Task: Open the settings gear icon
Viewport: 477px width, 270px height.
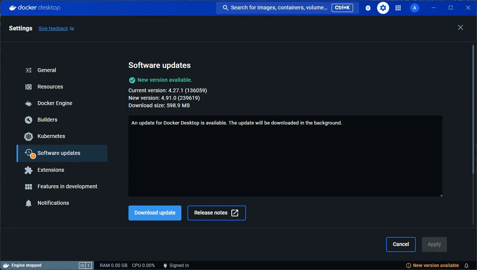Action: [383, 7]
